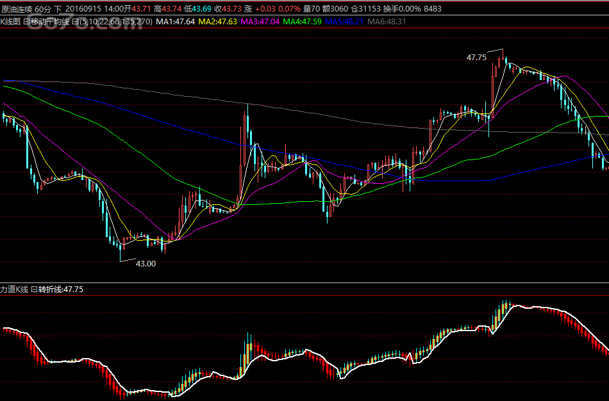Click the percent change 0.07%
The width and height of the screenshot is (609, 401).
[x=289, y=8]
